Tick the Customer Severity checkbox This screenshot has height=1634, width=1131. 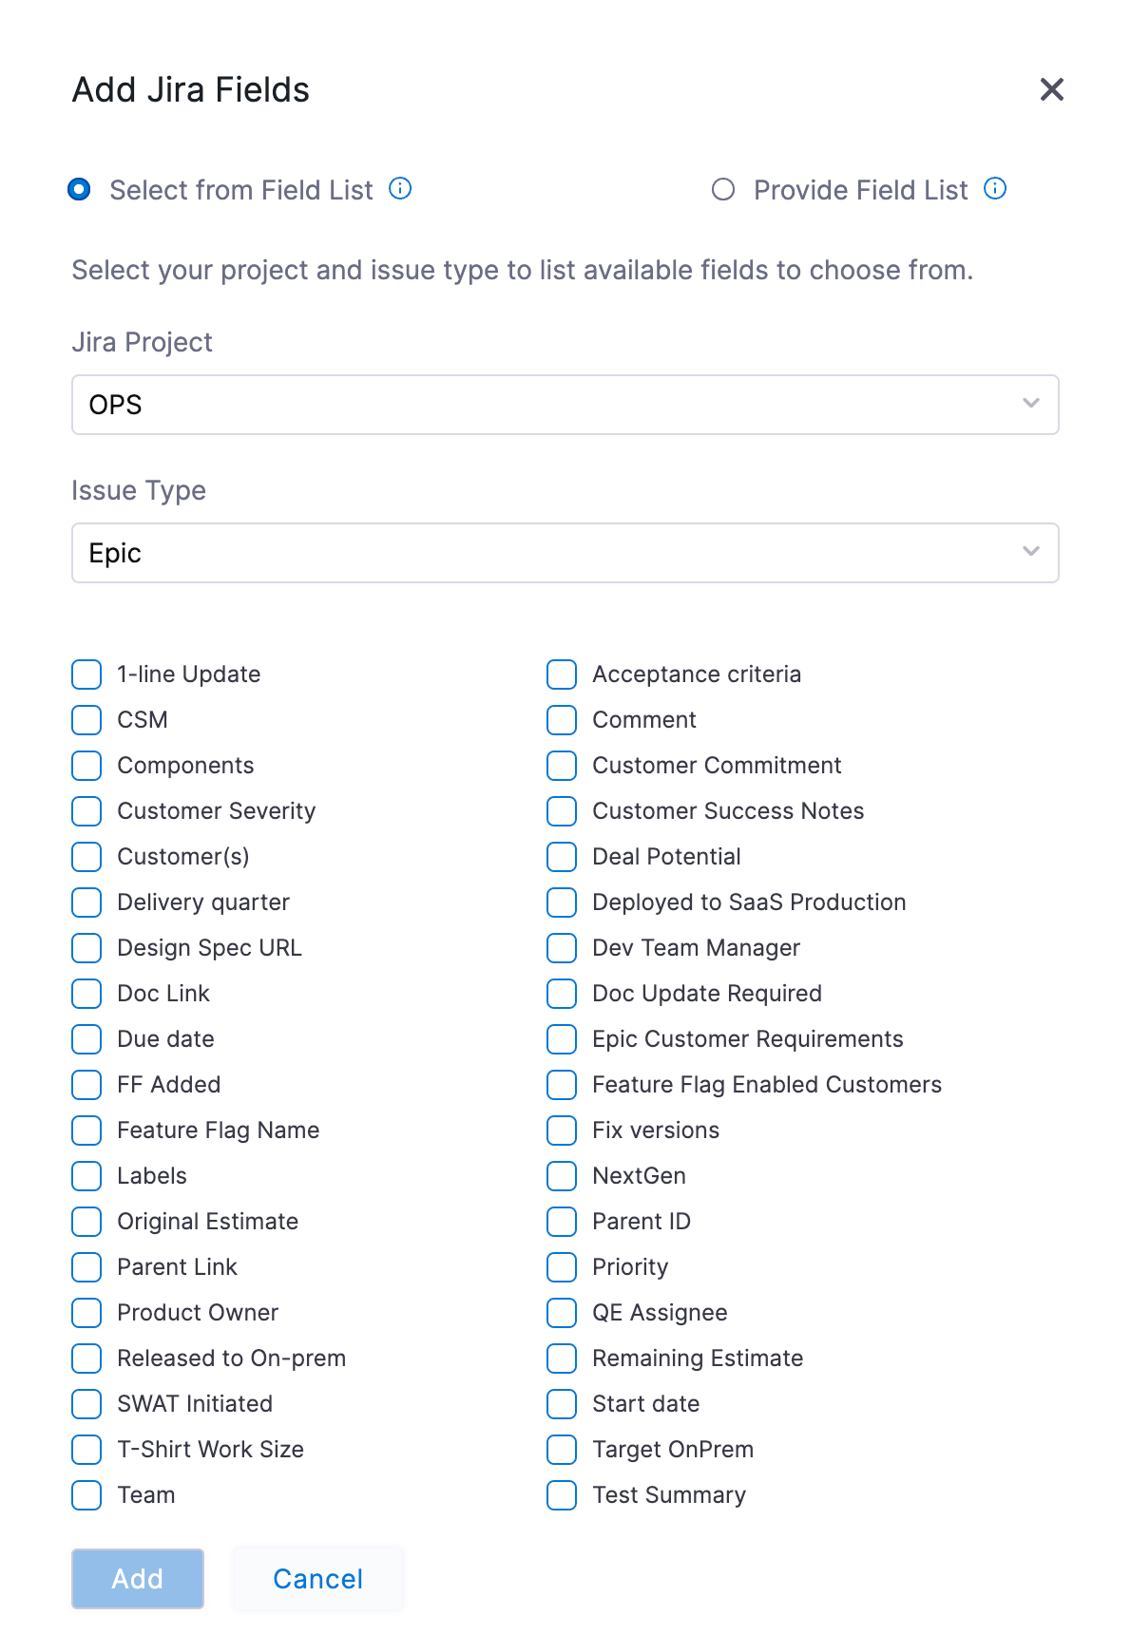pyautogui.click(x=87, y=811)
